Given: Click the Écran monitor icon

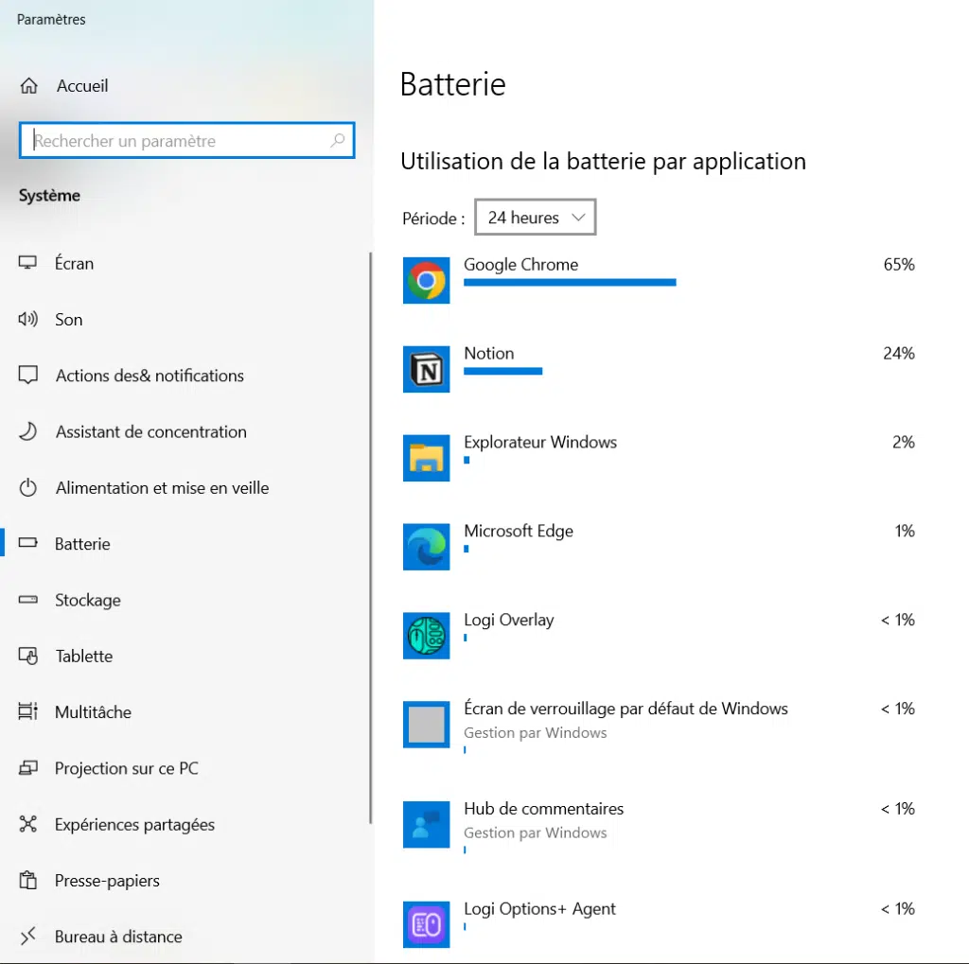Looking at the screenshot, I should coord(27,263).
